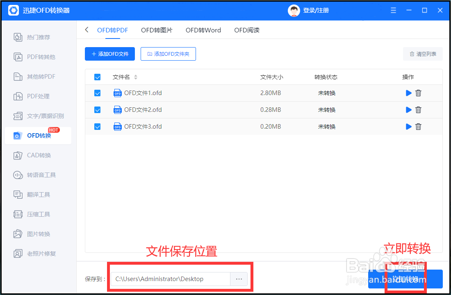Image resolution: width=451 pixels, height=295 pixels.
Task: Start converting OFD文件1.ofd with play icon
Action: coord(408,93)
